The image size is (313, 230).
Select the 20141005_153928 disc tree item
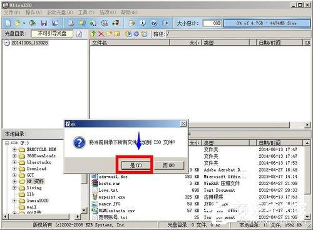(29, 43)
